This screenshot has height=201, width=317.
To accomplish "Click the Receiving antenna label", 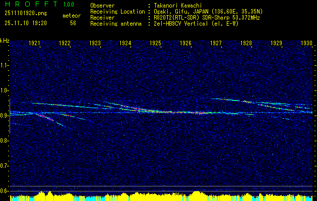I will [116, 24].
